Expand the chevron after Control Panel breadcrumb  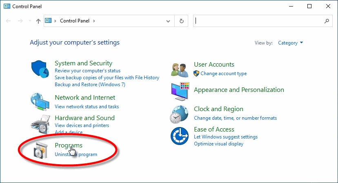94,21
